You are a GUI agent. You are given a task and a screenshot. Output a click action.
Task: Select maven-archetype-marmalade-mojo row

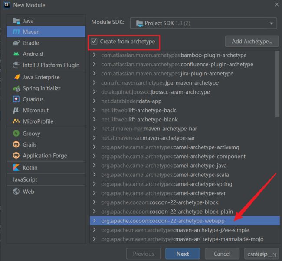click(x=182, y=239)
